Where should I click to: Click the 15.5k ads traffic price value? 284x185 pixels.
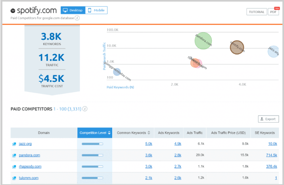(x=244, y=155)
